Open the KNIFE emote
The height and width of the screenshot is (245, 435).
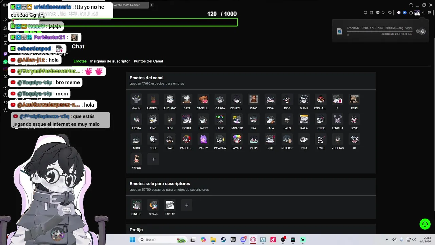click(321, 119)
